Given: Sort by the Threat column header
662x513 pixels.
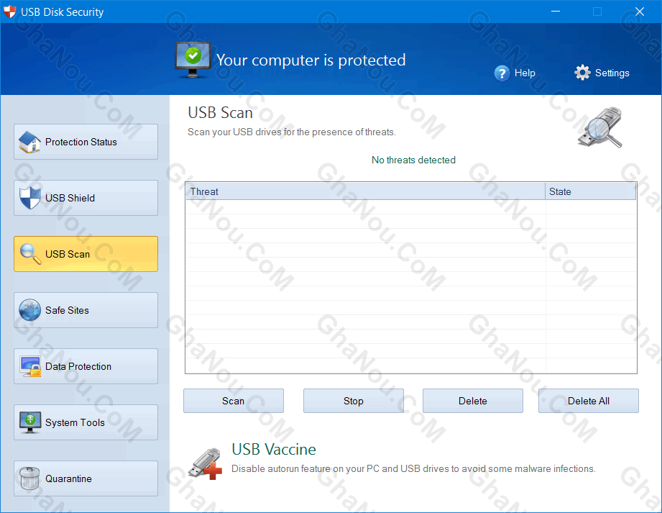Looking at the screenshot, I should [365, 191].
